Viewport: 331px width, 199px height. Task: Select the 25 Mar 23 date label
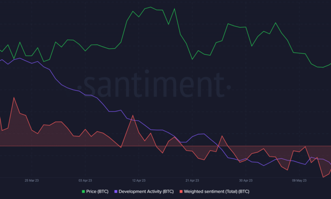click(x=33, y=180)
